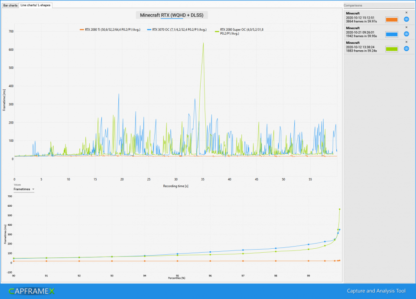This screenshot has height=299, width=416.
Task: Select the '1942 frames in 59.95s' comparison entry
Action: [x=379, y=32]
